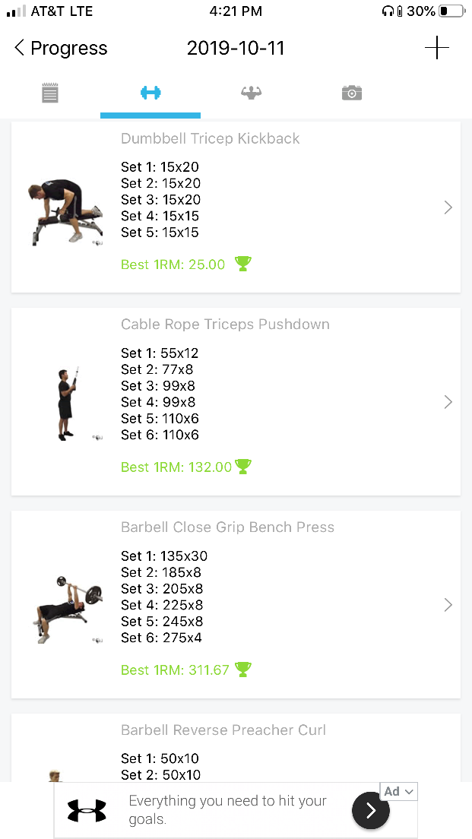Tap the Under Armour logo in ad

click(x=87, y=811)
